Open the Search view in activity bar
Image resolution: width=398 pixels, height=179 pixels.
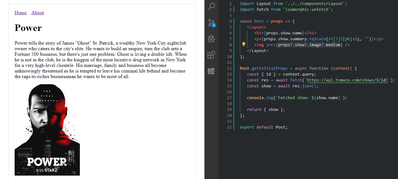212,6
